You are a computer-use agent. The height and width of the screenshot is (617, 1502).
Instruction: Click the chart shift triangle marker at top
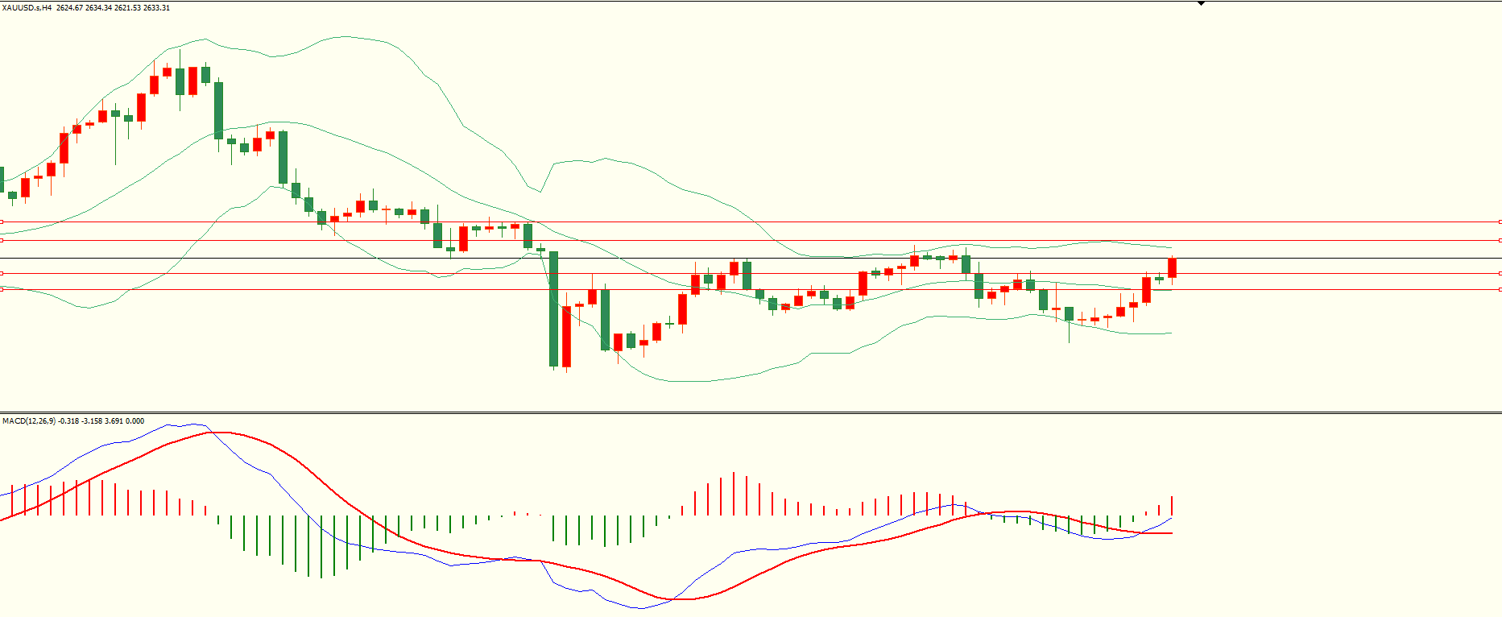coord(1201,3)
